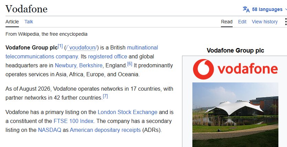The image size is (287, 147).
Task: Click the language translation icon
Action: 246,9
